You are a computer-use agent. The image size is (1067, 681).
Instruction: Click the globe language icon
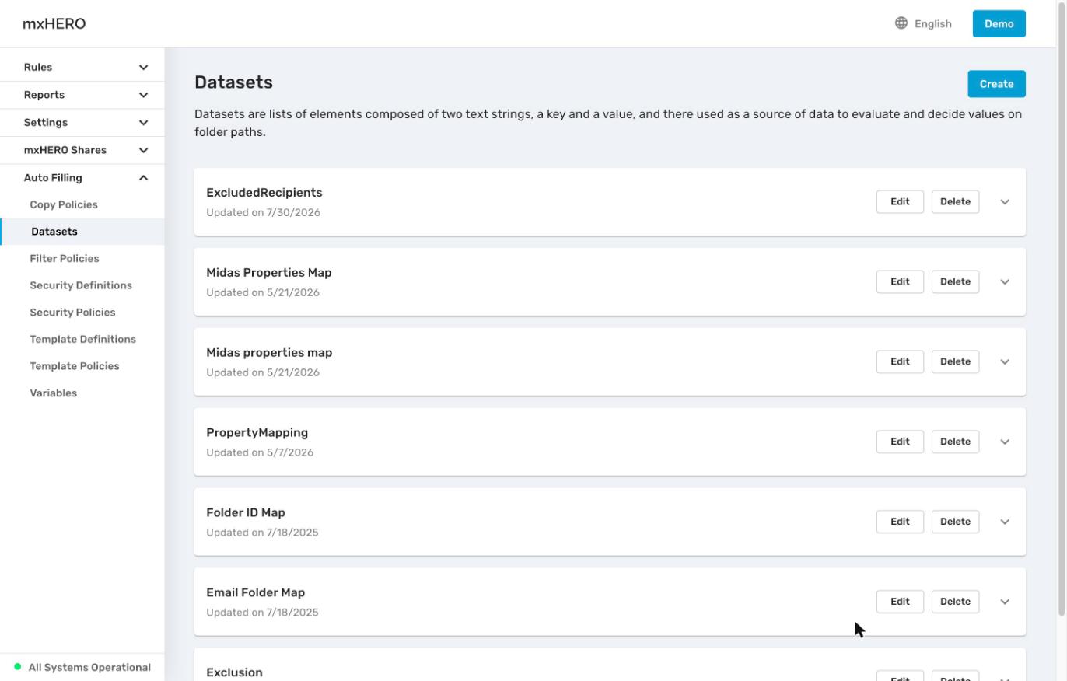click(x=901, y=23)
